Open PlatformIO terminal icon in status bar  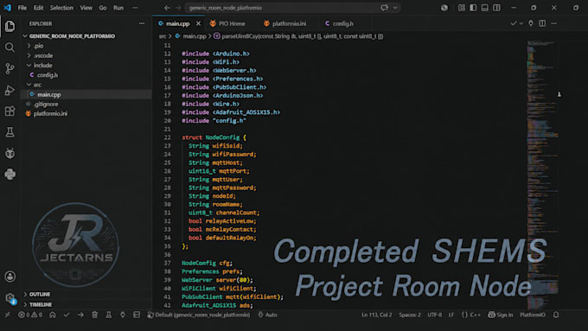(x=137, y=315)
